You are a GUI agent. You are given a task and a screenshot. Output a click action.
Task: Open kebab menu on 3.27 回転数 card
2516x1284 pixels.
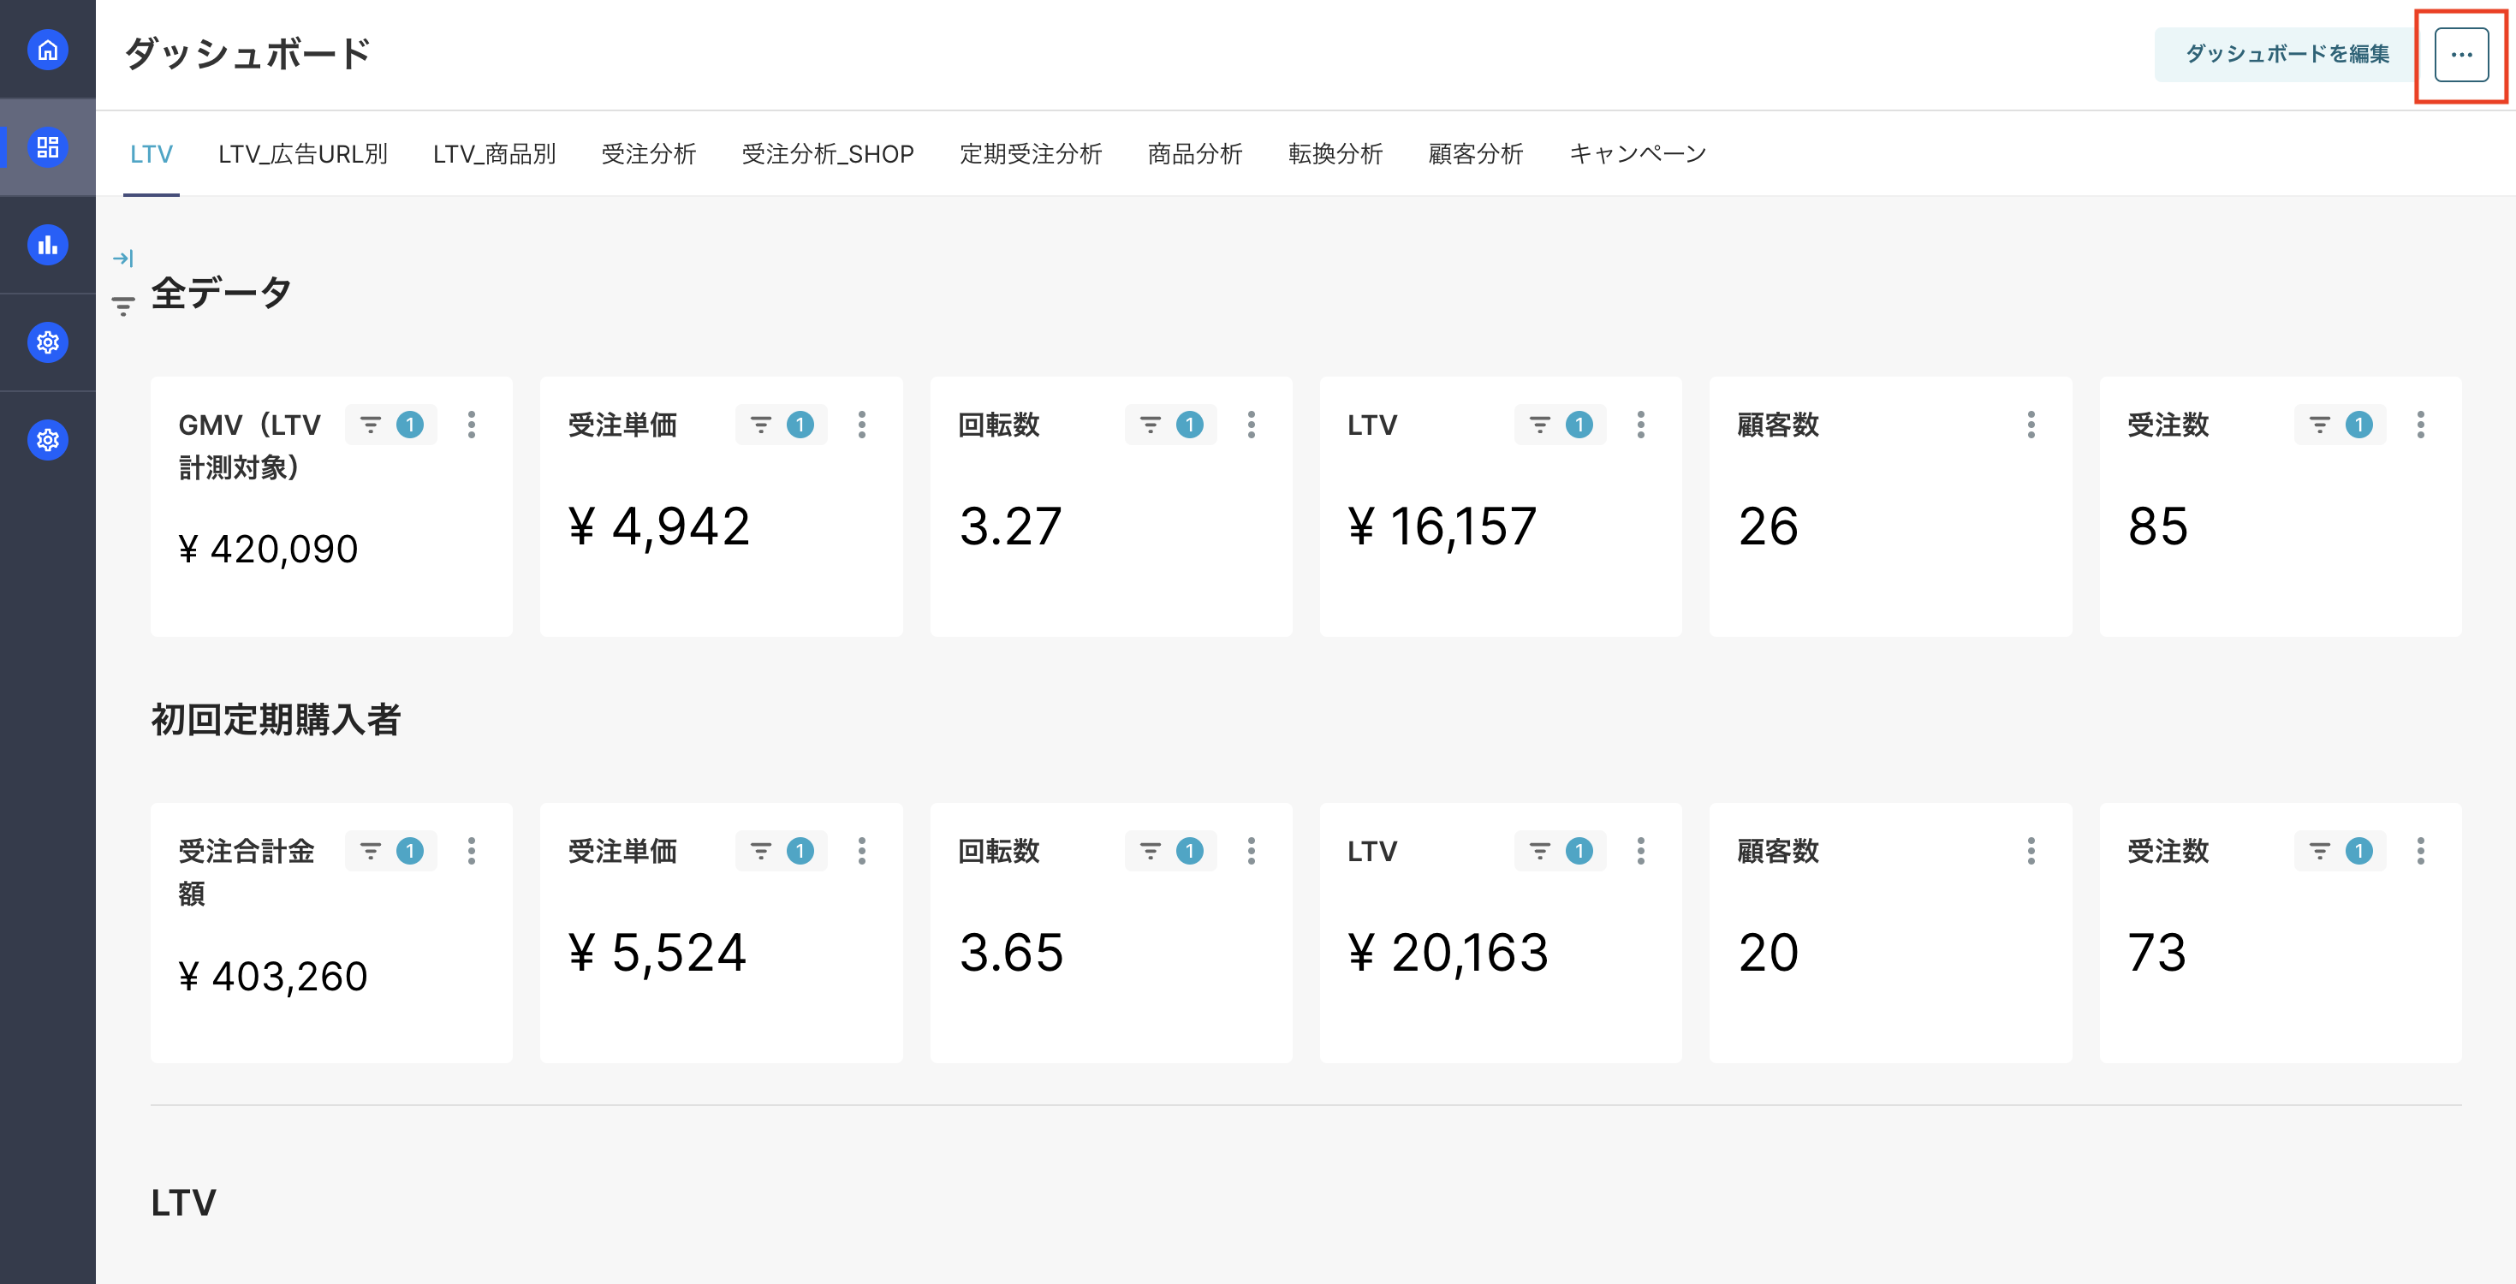coord(1252,425)
